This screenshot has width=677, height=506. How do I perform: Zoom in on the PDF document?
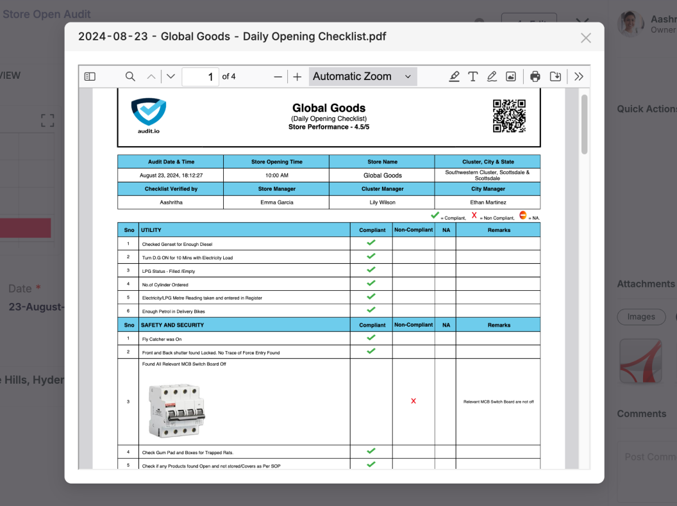click(x=297, y=77)
